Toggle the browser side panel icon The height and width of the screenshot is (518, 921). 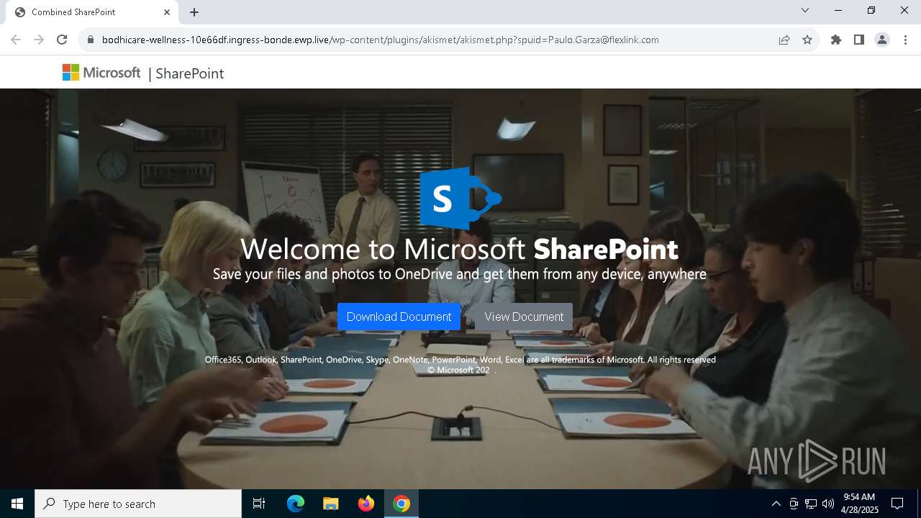coord(859,40)
